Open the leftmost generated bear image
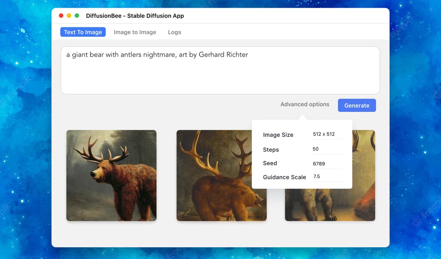 (x=111, y=175)
